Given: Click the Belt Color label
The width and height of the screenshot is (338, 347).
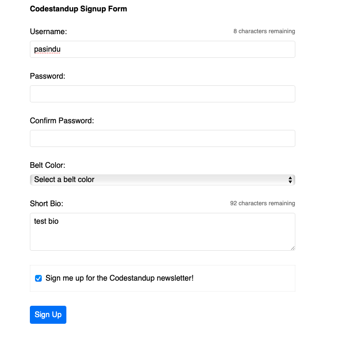Looking at the screenshot, I should [47, 165].
